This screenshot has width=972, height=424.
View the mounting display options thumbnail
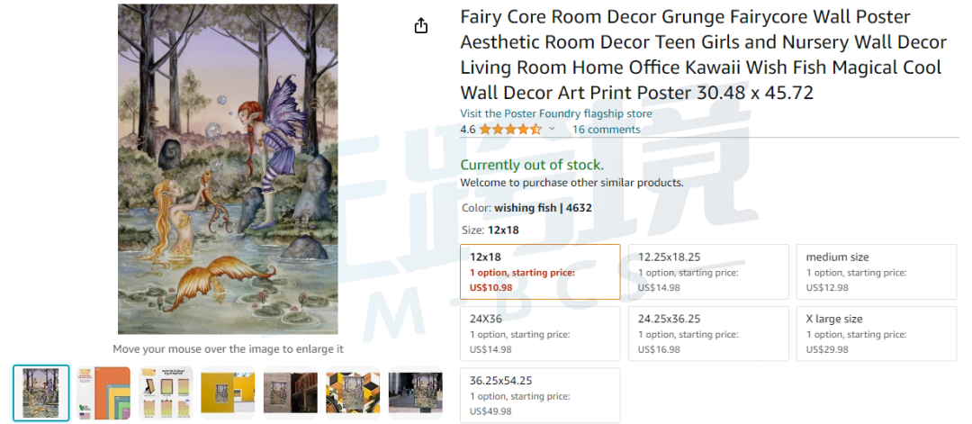pyautogui.click(x=166, y=393)
